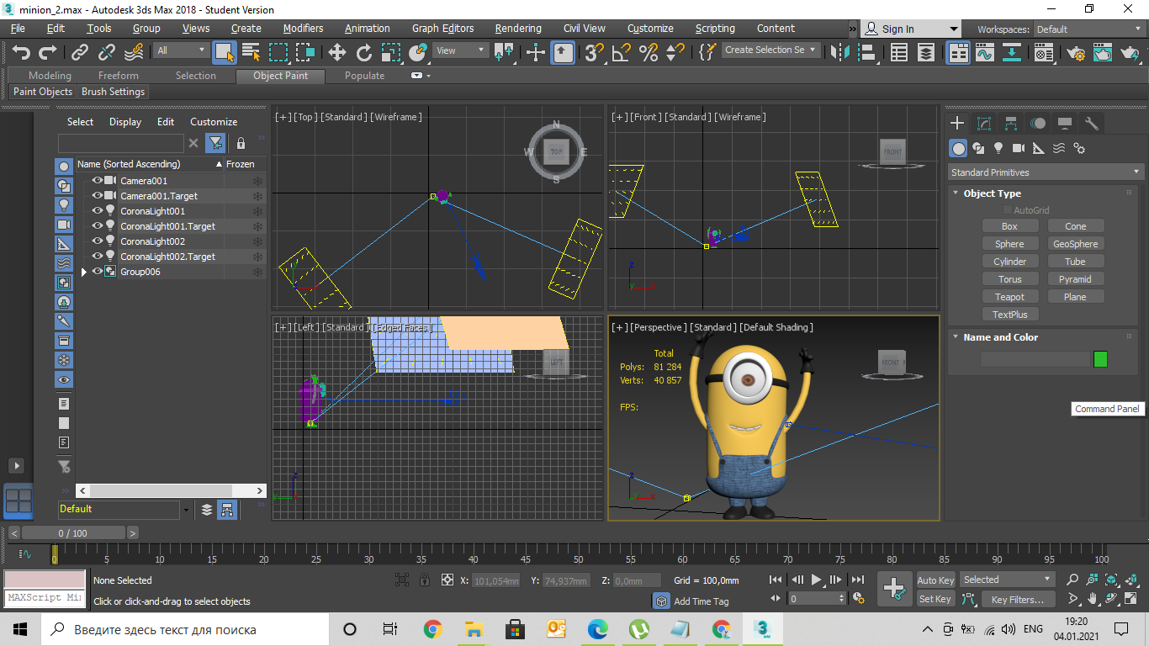Activate the Select and Move tool
The height and width of the screenshot is (646, 1149).
click(x=336, y=52)
